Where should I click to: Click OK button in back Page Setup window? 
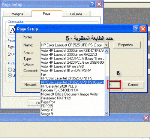pos(34,103)
